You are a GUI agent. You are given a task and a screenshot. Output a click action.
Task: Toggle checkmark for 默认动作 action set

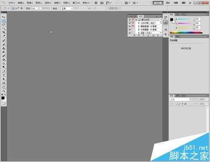click(x=130, y=20)
